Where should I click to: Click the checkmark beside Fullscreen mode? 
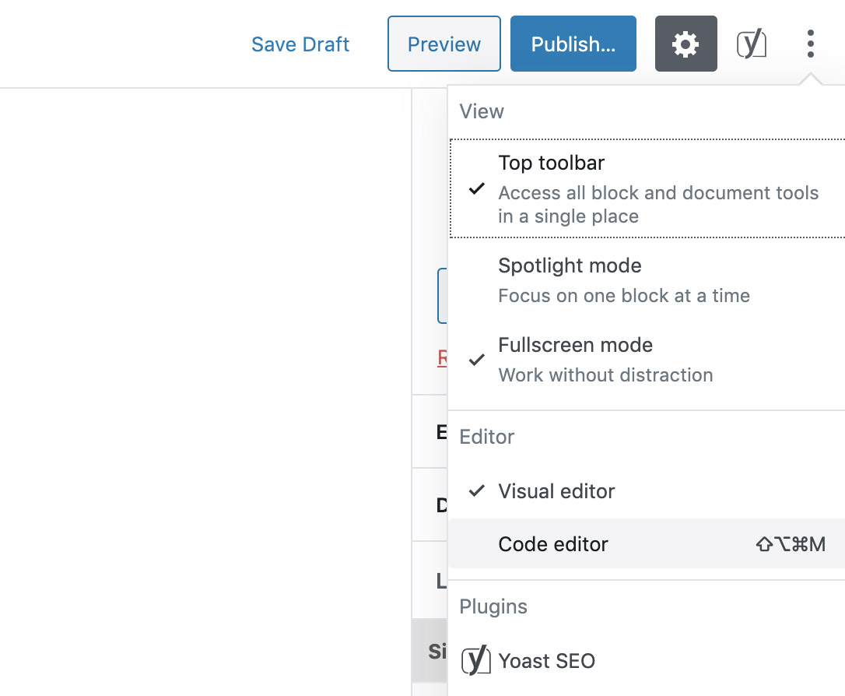coord(477,360)
